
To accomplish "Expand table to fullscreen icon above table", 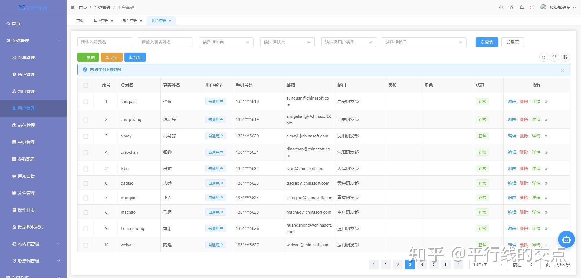I will 554,57.
